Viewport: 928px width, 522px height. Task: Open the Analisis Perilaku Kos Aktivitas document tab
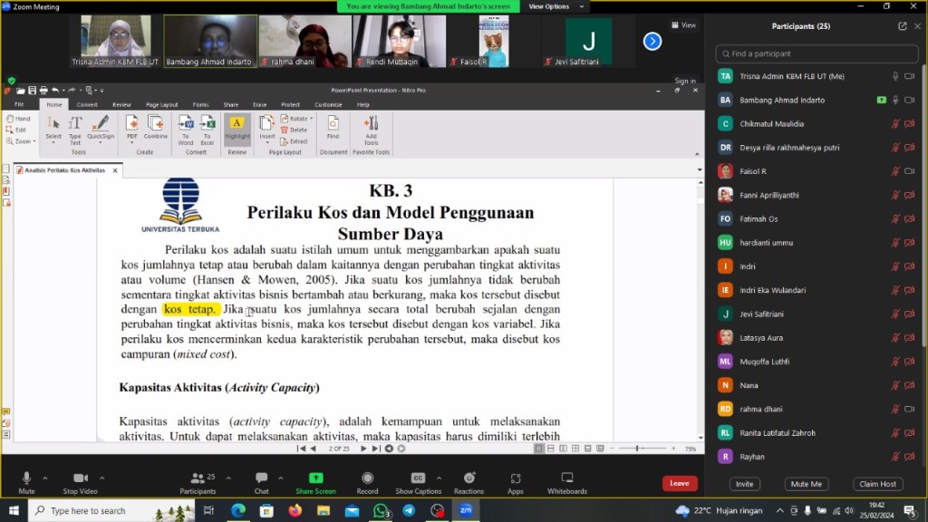click(x=65, y=170)
